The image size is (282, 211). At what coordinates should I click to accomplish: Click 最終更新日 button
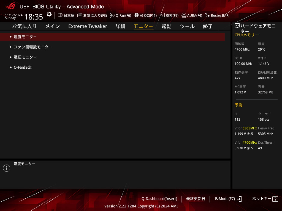click(196, 199)
